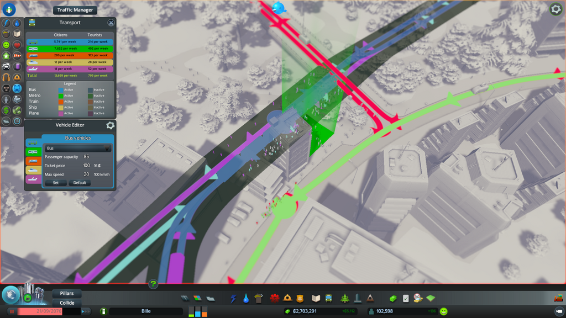Open Public transport bus build menu
566x318 pixels.
pos(328,298)
